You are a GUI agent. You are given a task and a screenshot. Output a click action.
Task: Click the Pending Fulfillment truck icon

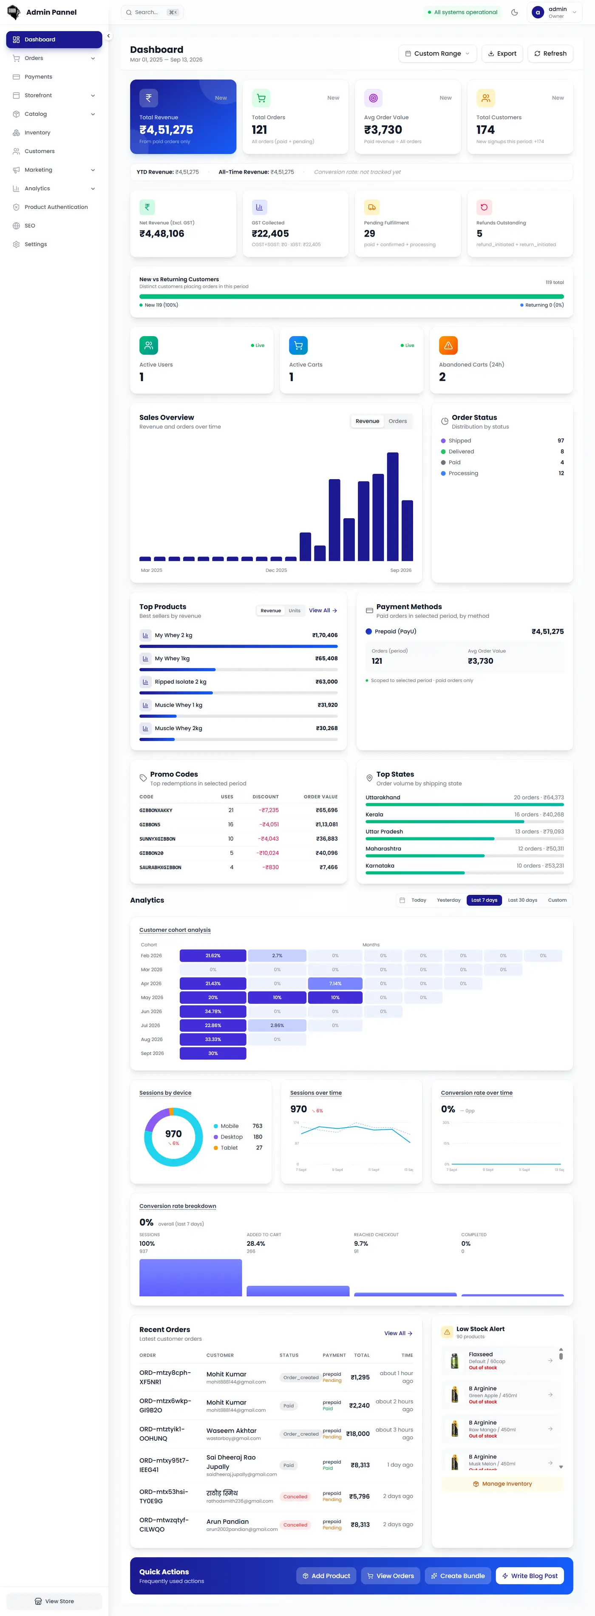(x=372, y=207)
